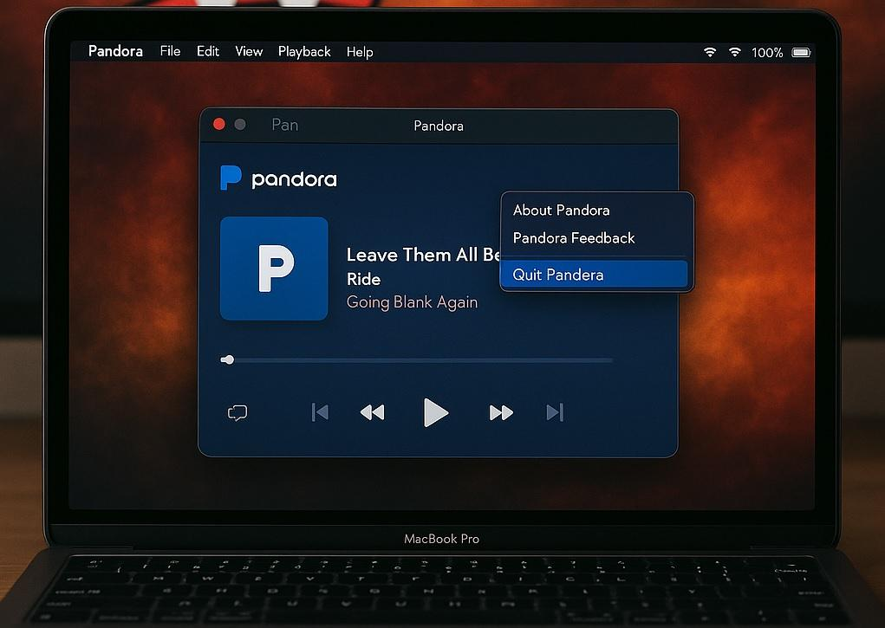Click the song title Leave Them All
The image size is (885, 628).
click(423, 255)
